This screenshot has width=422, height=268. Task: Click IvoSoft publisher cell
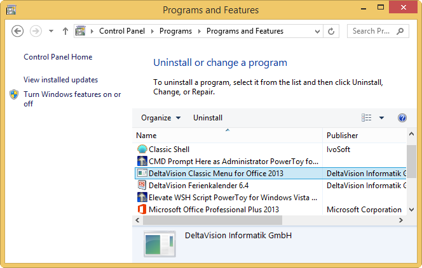338,150
